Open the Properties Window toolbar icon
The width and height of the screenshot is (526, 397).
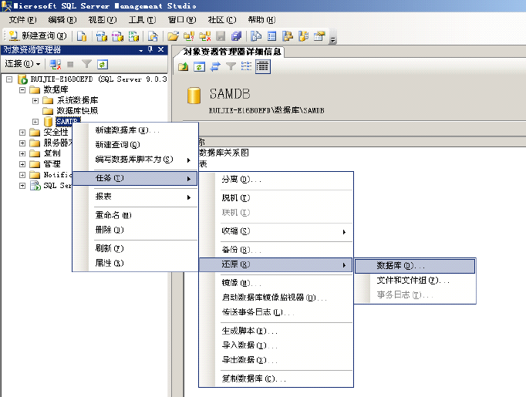pyautogui.click(x=319, y=36)
